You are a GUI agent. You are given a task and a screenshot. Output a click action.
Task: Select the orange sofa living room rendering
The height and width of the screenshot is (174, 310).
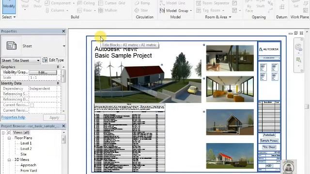(x=230, y=89)
